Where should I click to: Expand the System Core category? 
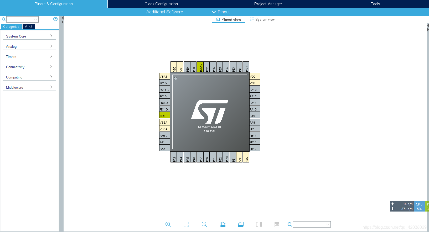click(29, 36)
